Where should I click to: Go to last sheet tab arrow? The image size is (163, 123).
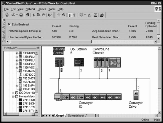pyautogui.click(x=53, y=116)
